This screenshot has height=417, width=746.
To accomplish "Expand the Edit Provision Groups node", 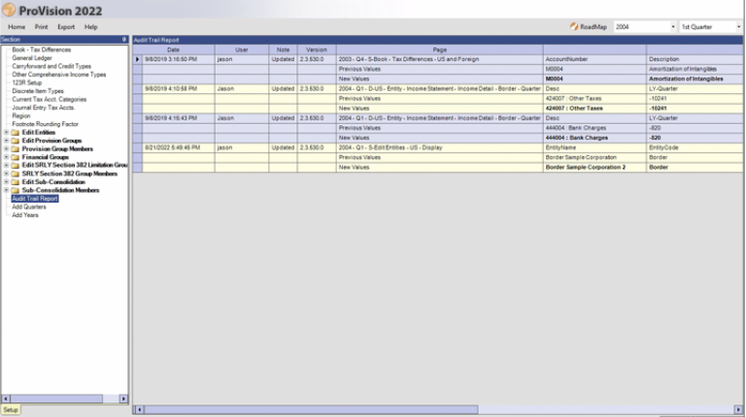I will coord(6,141).
